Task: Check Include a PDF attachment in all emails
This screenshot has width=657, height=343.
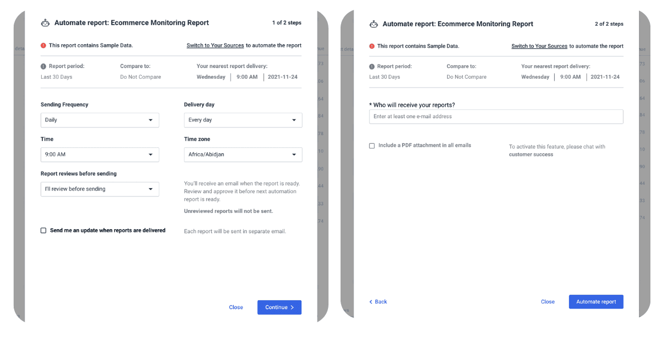Action: [x=372, y=146]
